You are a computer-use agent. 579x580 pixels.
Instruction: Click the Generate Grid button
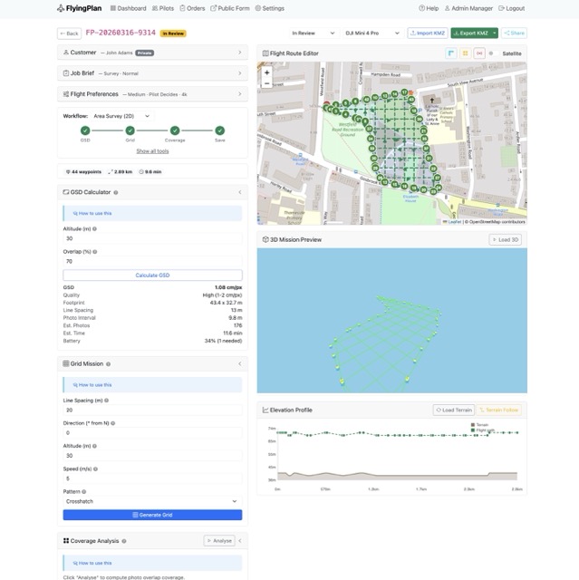click(152, 515)
